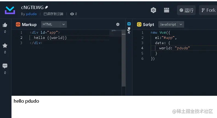Expand the collapsed Style panel
Viewport: 217px width, 118px height.
129,28
